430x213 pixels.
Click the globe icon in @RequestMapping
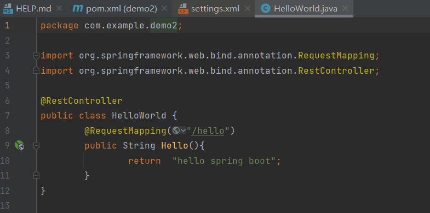(176, 131)
